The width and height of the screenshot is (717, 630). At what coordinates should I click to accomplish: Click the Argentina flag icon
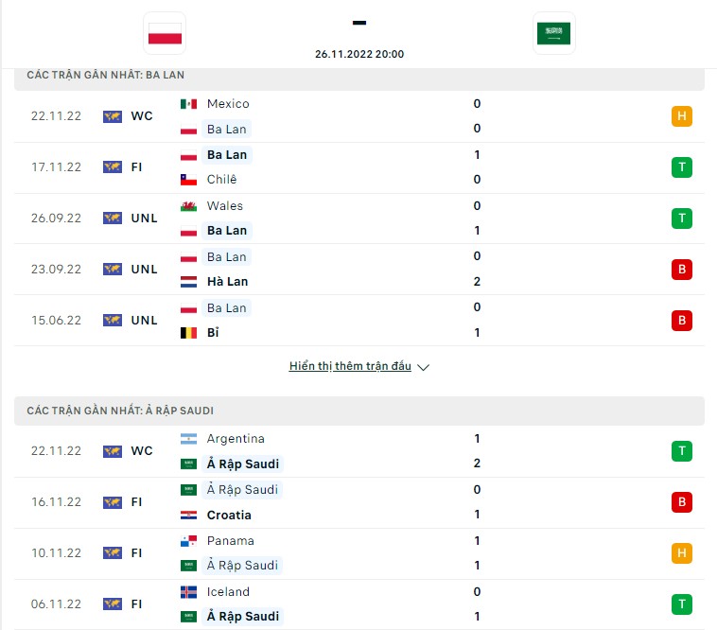pyautogui.click(x=188, y=439)
